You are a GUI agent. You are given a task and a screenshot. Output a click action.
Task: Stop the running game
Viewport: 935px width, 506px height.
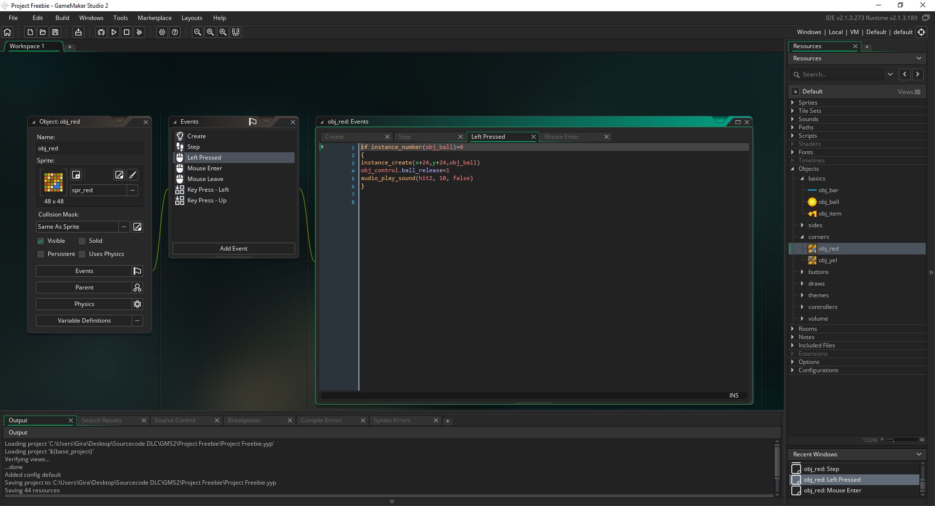(x=127, y=32)
